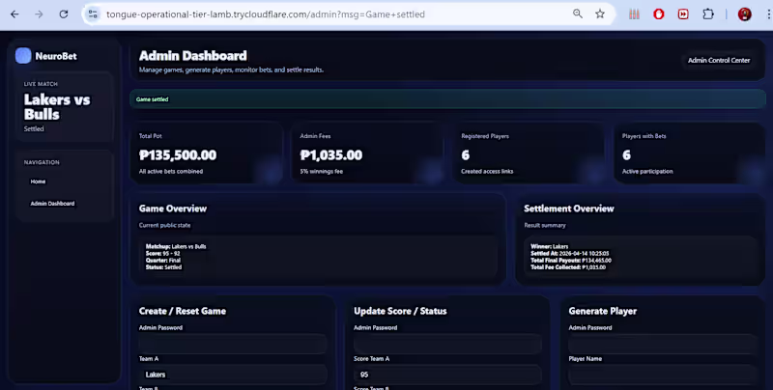Select the address bar URL
This screenshot has width=773, height=390.
click(265, 14)
